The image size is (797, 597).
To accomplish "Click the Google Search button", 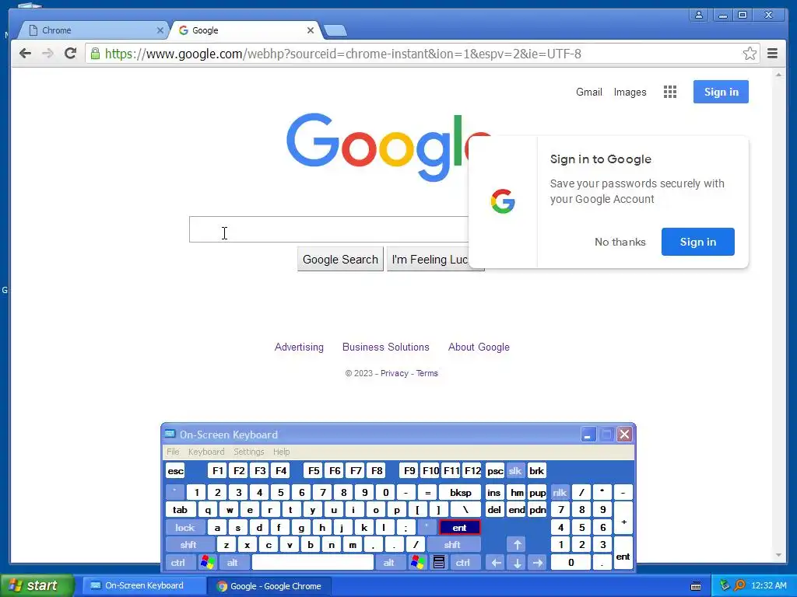I will click(x=341, y=260).
